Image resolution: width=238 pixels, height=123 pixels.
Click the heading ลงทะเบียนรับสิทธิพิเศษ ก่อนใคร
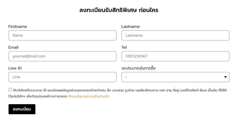tap(119, 10)
